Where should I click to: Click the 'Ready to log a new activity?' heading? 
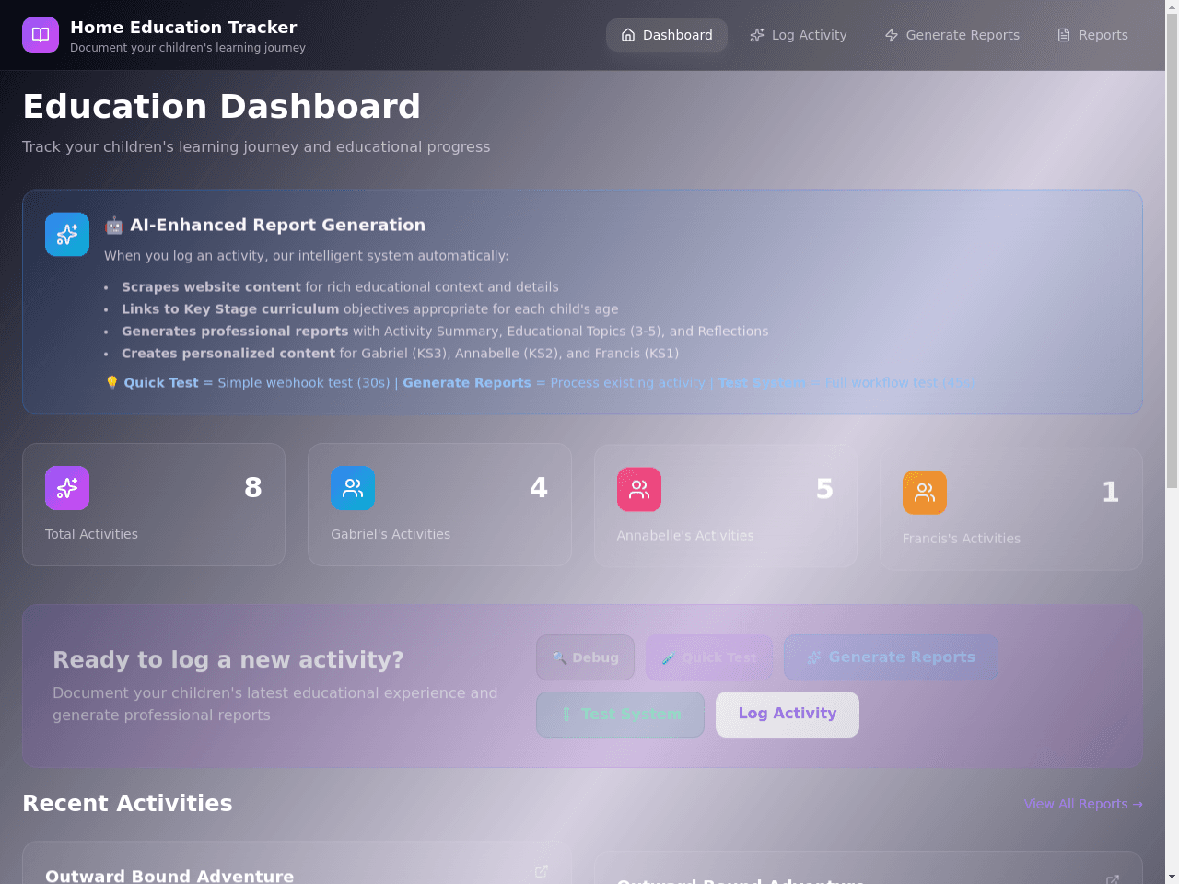click(228, 659)
